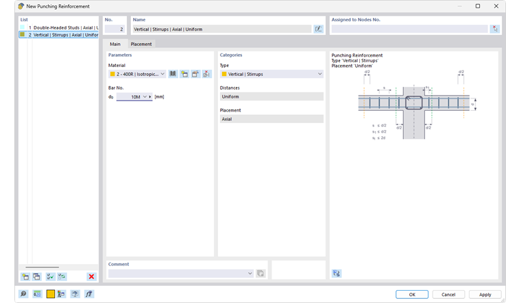Click the Apply button
This screenshot has height=303, width=521.
click(x=485, y=294)
